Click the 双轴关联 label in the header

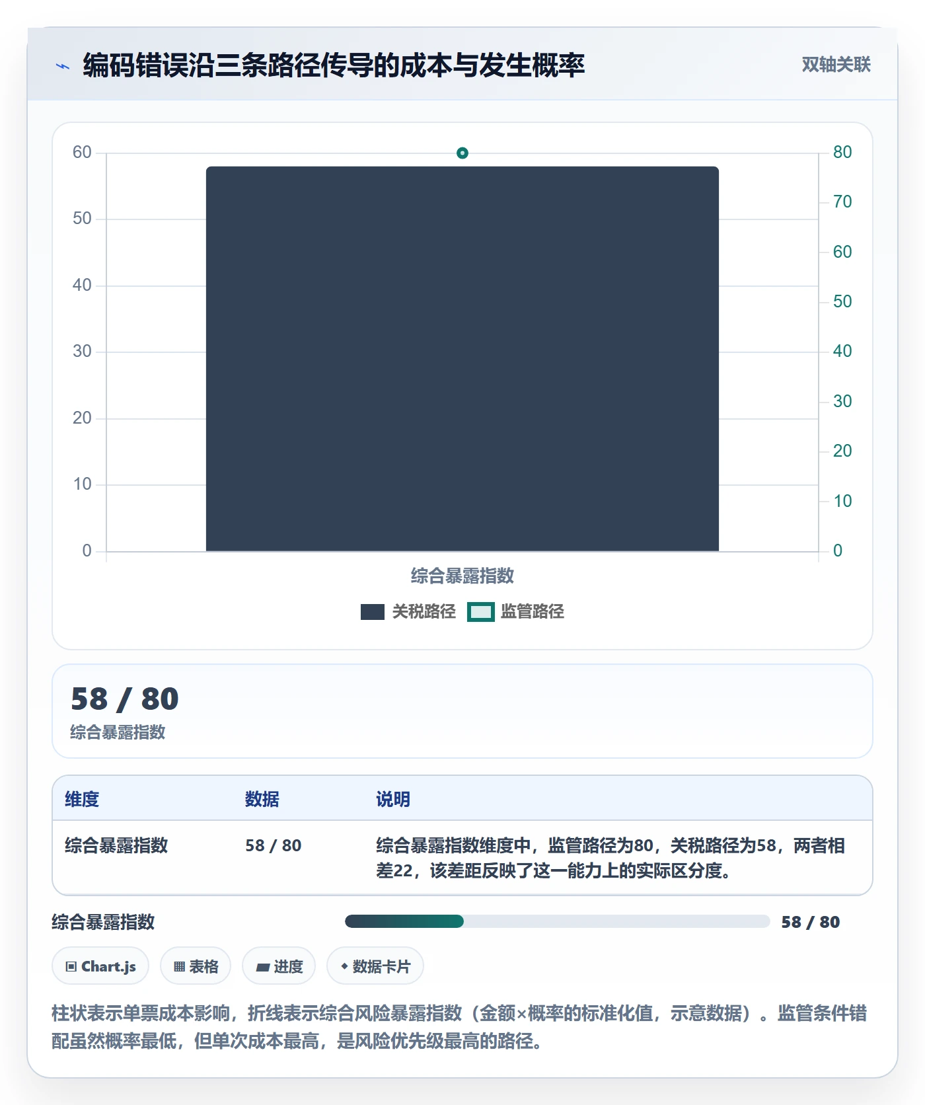point(836,65)
